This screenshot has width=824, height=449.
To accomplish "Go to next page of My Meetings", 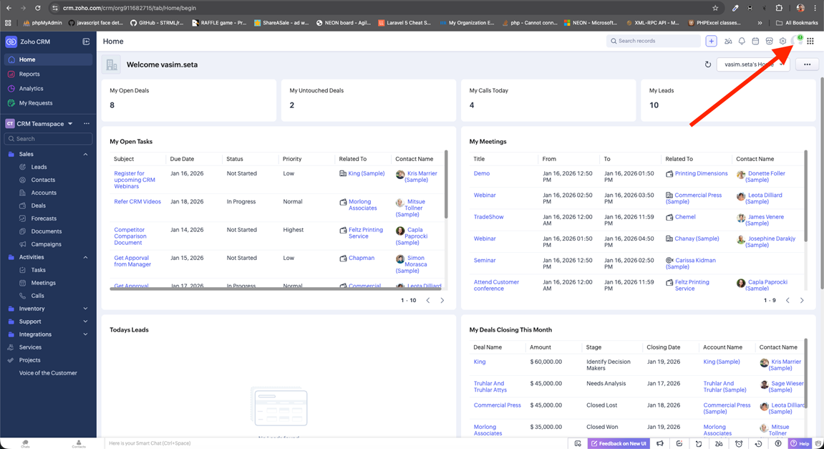I will [x=802, y=301].
